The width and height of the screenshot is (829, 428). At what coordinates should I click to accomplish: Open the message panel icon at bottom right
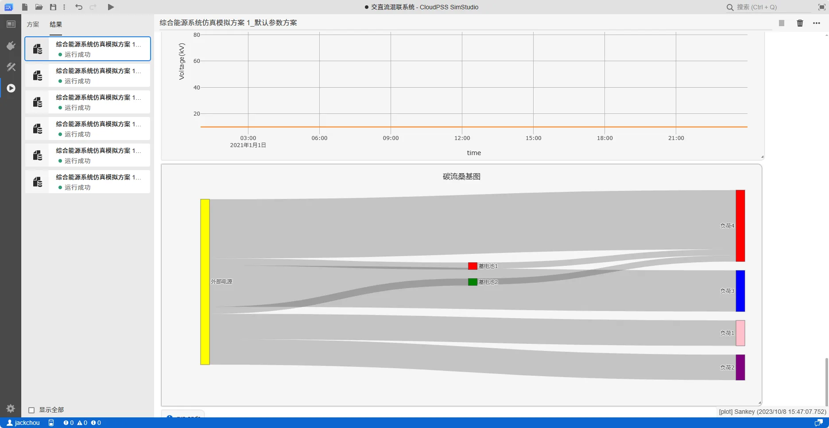coord(819,423)
